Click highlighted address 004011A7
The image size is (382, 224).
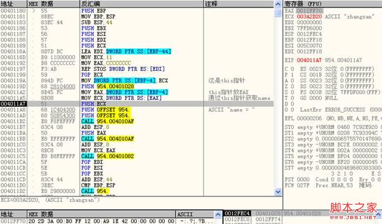coord(13,104)
